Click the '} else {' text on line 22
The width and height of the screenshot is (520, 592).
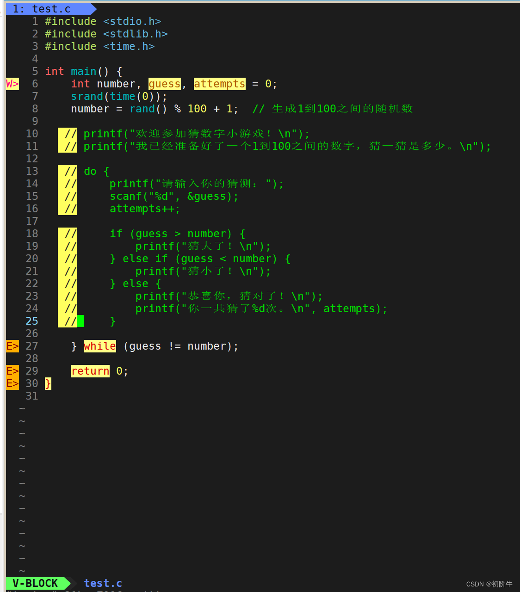click(135, 284)
